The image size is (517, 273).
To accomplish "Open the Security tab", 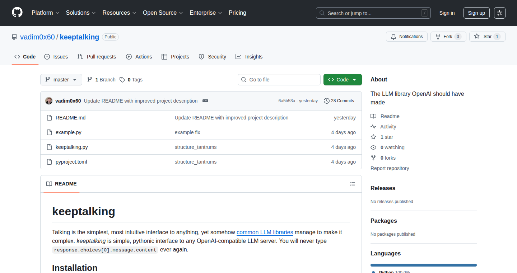I will tap(213, 57).
